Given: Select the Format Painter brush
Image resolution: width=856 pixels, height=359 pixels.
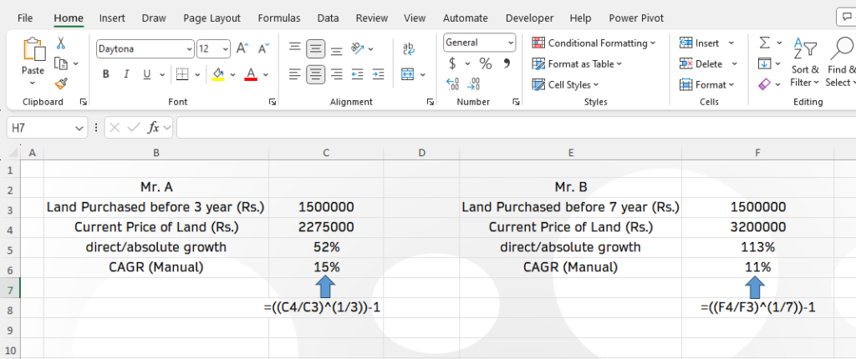Looking at the screenshot, I should [x=61, y=83].
